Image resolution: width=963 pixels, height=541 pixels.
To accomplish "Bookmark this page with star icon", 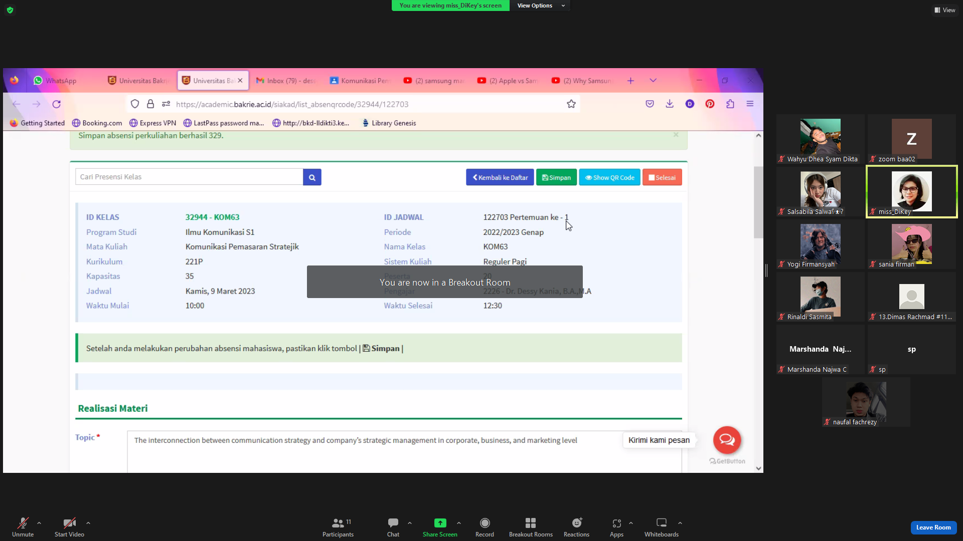I will (x=571, y=104).
